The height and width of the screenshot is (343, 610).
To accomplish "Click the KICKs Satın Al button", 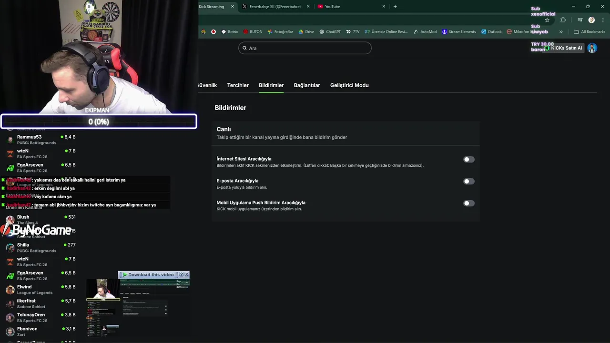I will click(x=564, y=48).
